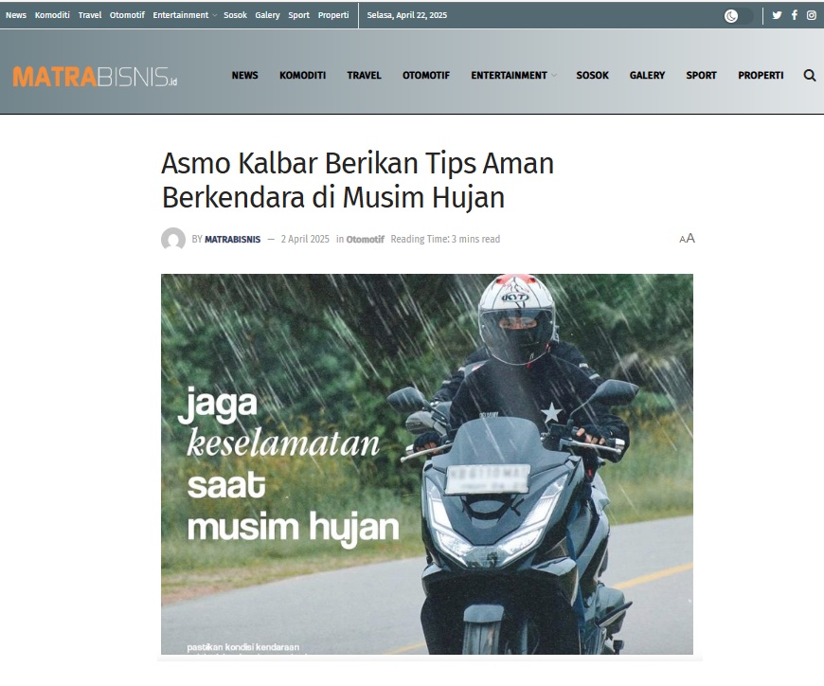Select SOSOK in main navigation
Viewport: 824px width, 686px height.
[592, 75]
